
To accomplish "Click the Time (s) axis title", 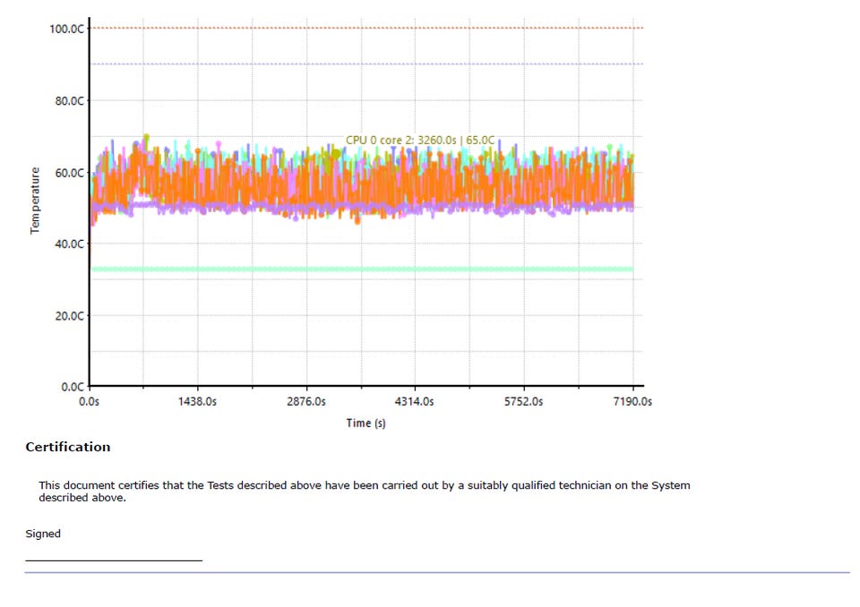I will [x=365, y=423].
